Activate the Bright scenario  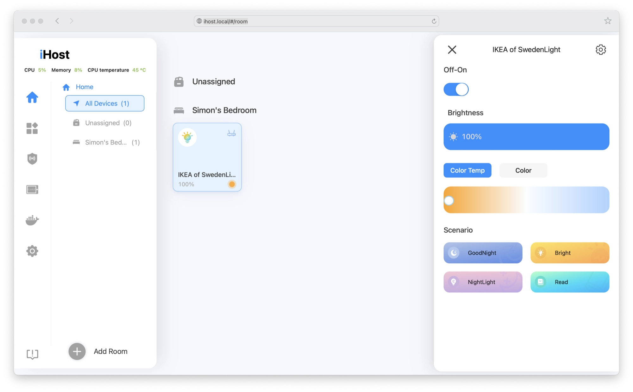click(570, 253)
